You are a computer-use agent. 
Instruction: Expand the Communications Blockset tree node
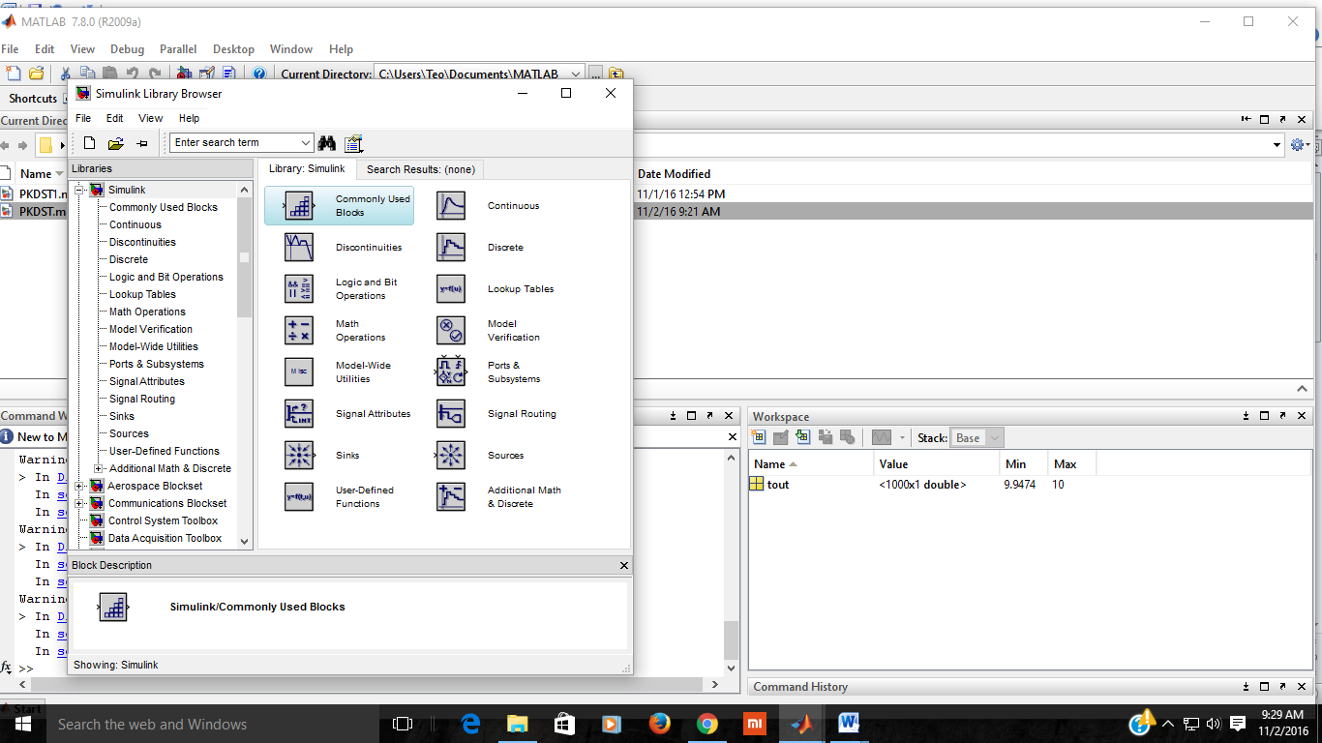point(80,503)
